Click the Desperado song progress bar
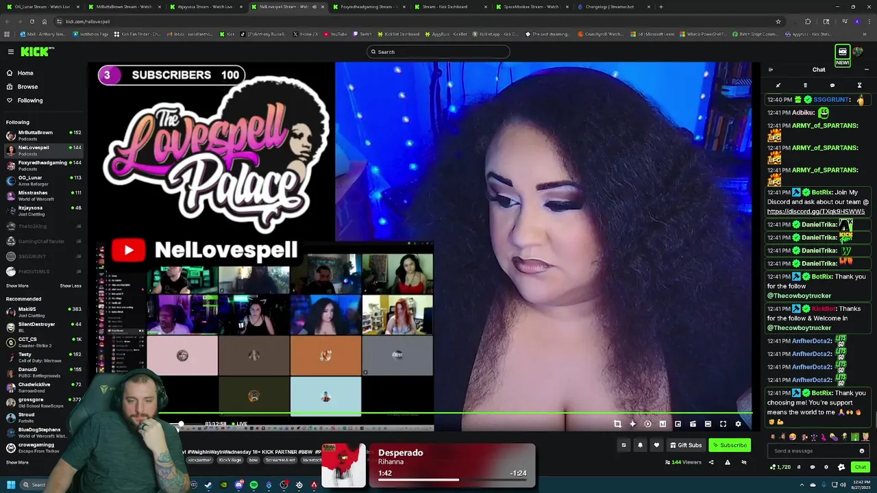 (x=452, y=480)
